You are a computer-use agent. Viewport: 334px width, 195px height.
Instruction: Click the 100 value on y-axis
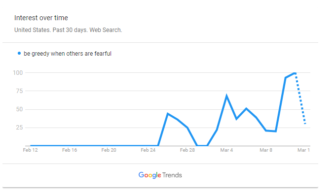pyautogui.click(x=18, y=73)
